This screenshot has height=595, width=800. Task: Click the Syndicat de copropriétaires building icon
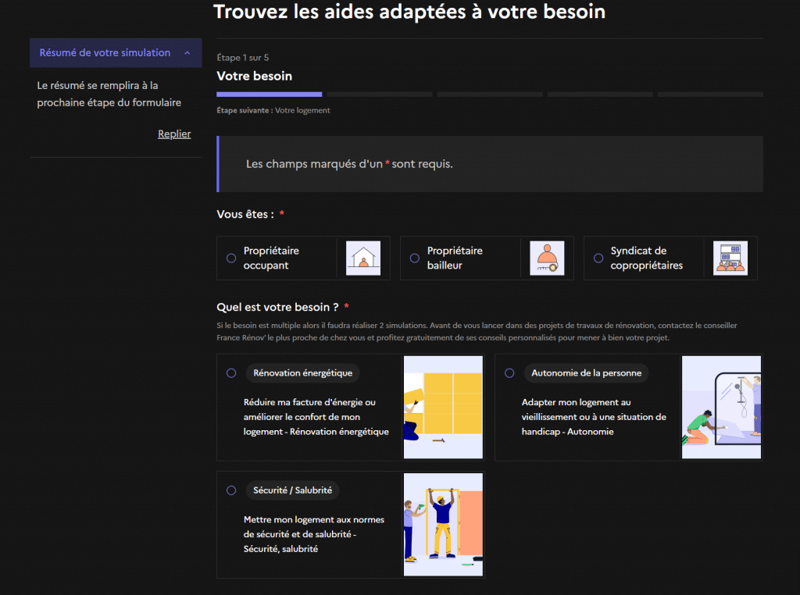[730, 258]
